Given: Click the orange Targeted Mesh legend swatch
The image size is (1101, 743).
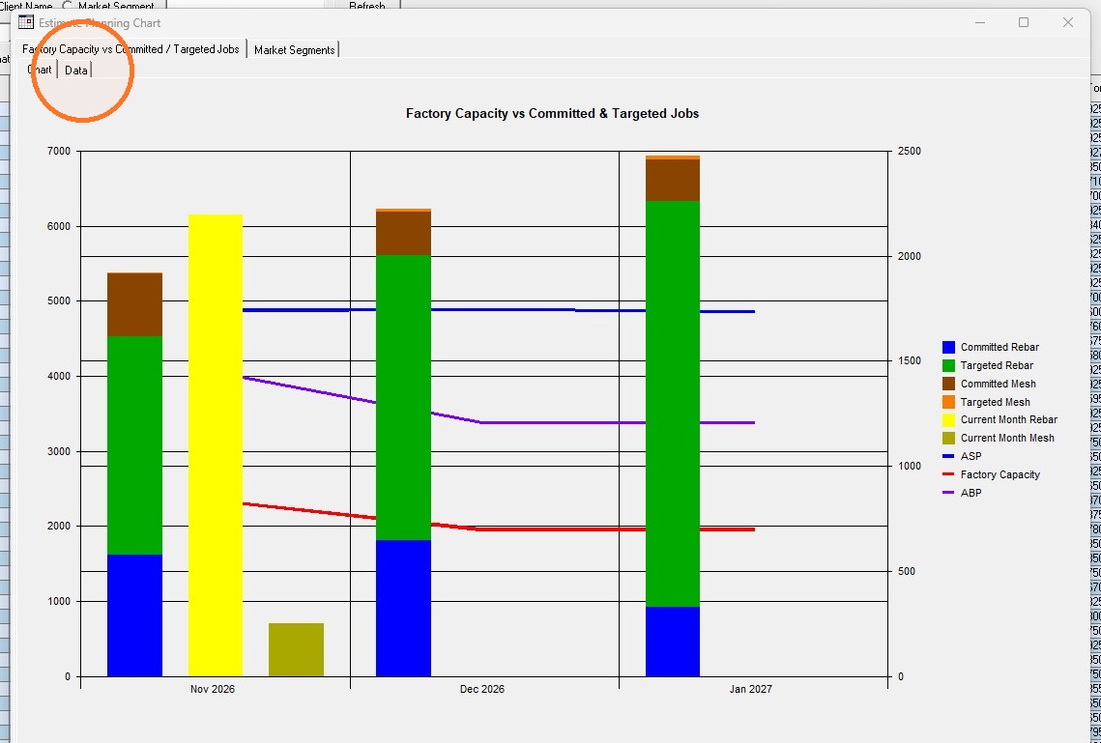Looking at the screenshot, I should point(948,402).
